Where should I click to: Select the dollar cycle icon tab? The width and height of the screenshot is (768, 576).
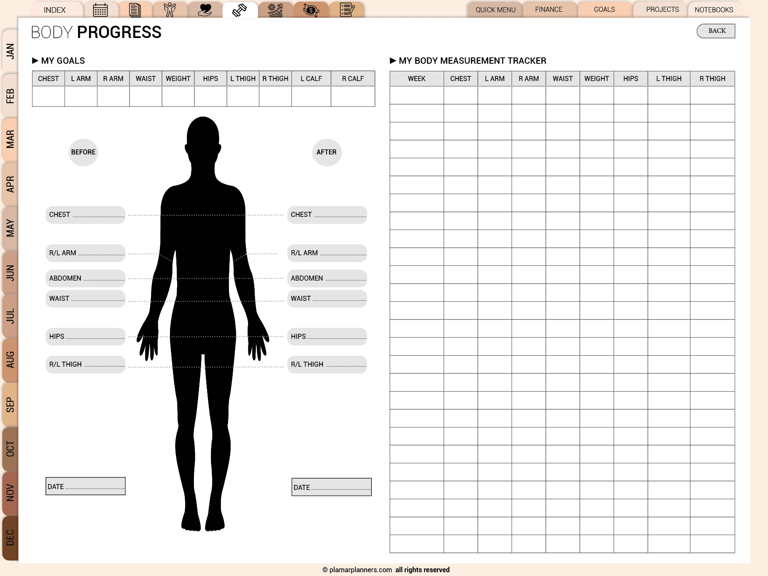pos(311,10)
